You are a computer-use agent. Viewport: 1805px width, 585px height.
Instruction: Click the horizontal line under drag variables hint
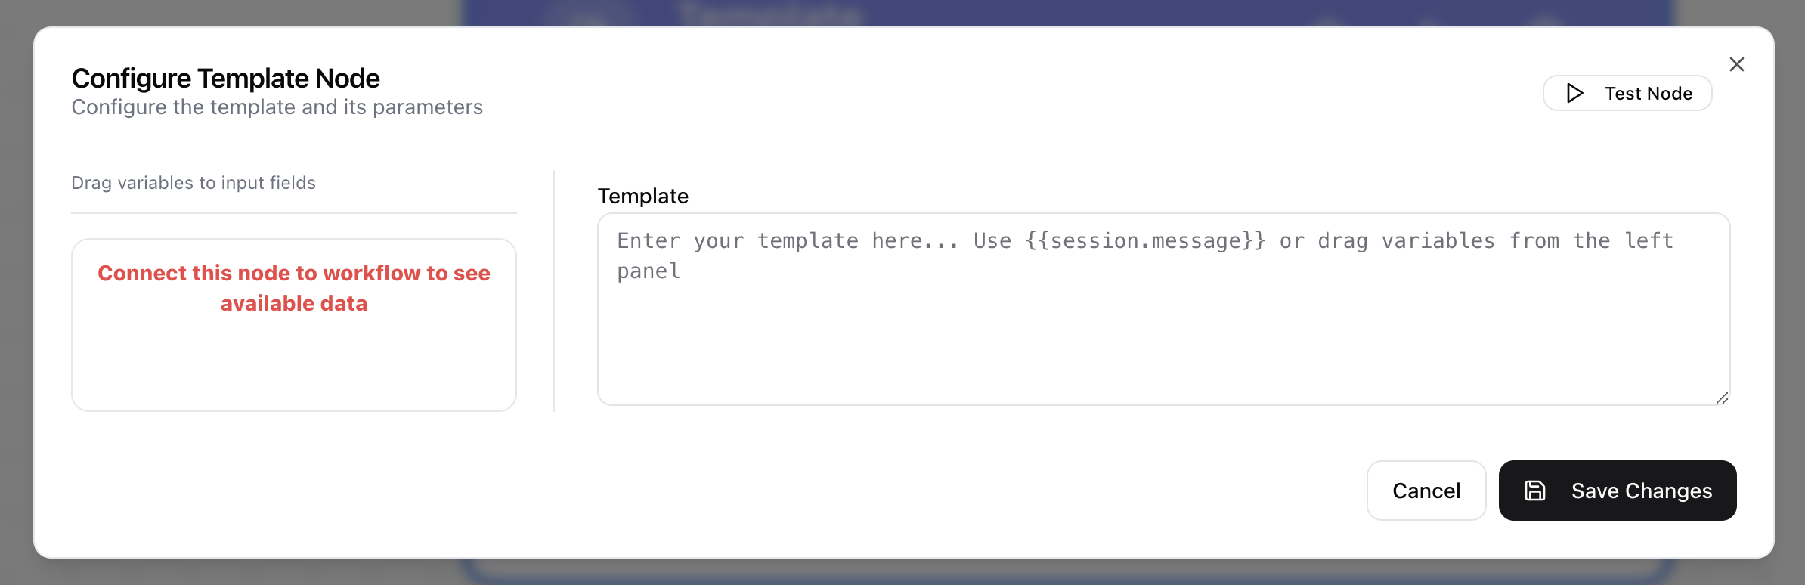click(x=294, y=213)
